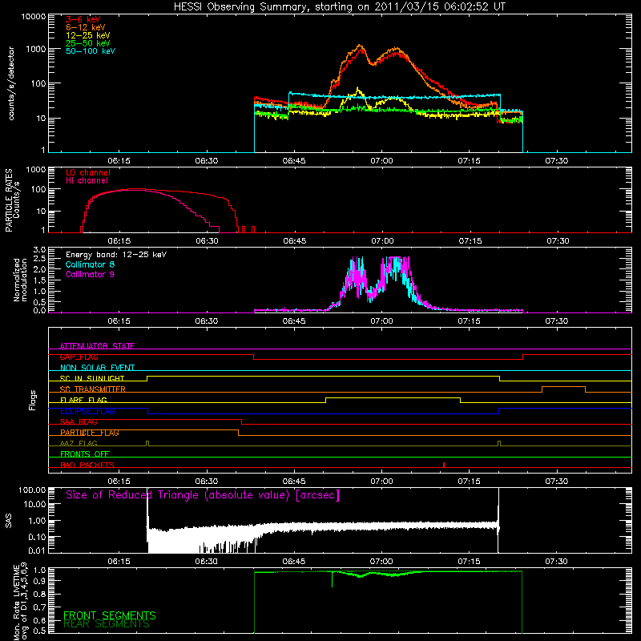Click the SAS axis label
The image size is (641, 641).
[8, 521]
